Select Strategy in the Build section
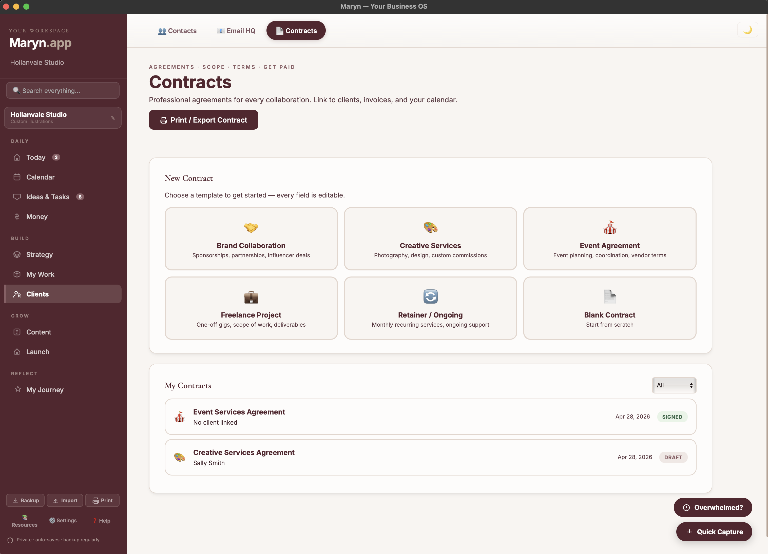This screenshot has width=768, height=554. click(39, 254)
